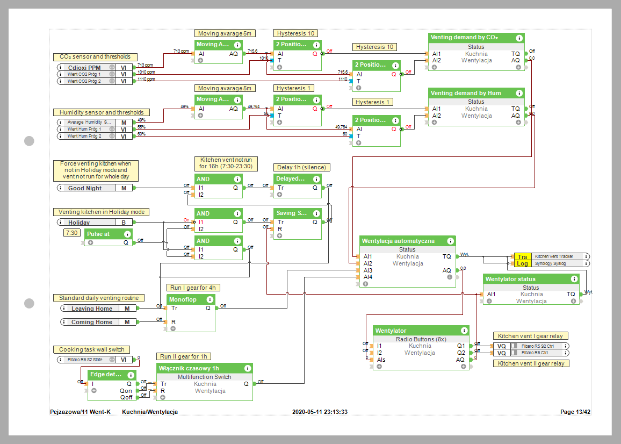621x444 pixels.
Task: Click the Saving Switch block info icon
Action: click(316, 213)
